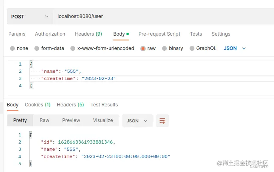The height and width of the screenshot is (172, 274).
Task: Choose x-www-form-urlencoded body type
Action: click(x=73, y=48)
